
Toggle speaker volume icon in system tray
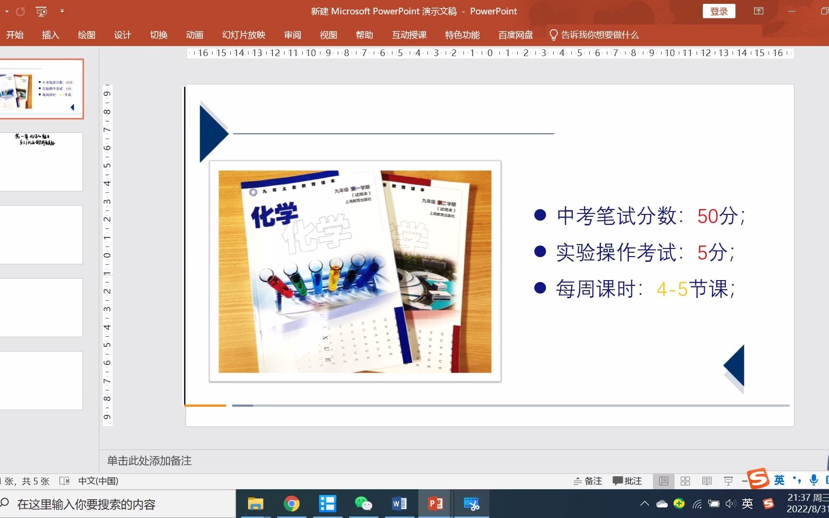pyautogui.click(x=731, y=504)
